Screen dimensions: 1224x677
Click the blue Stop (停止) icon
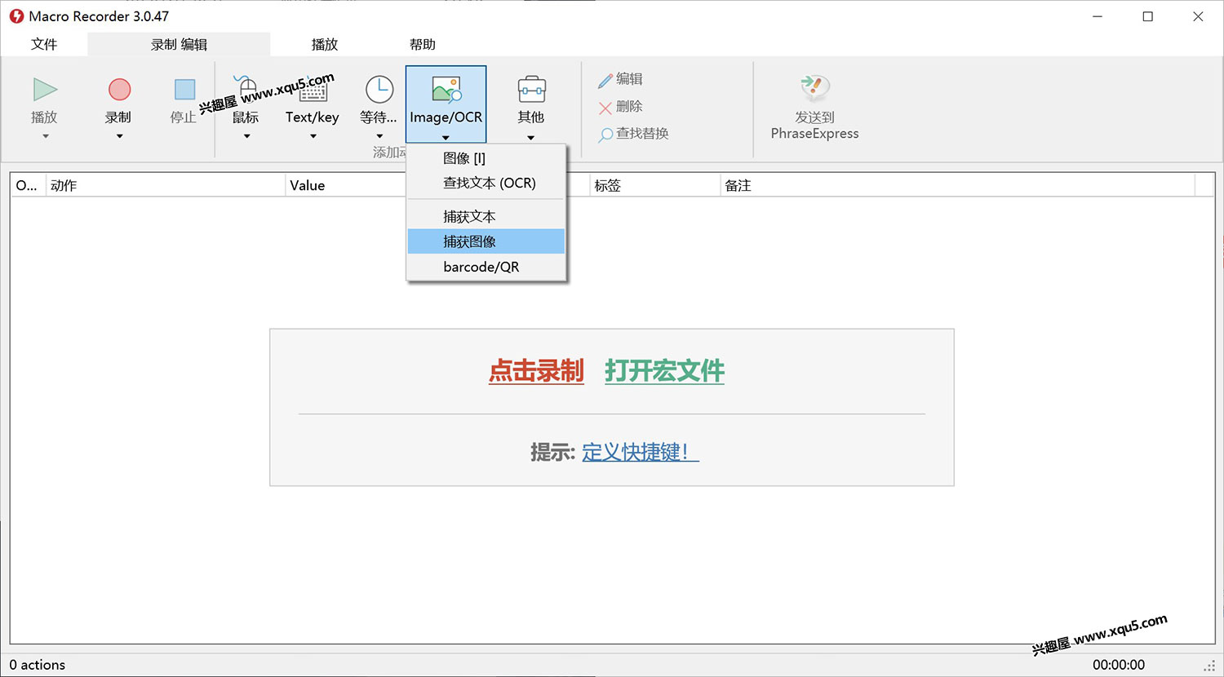coord(184,90)
